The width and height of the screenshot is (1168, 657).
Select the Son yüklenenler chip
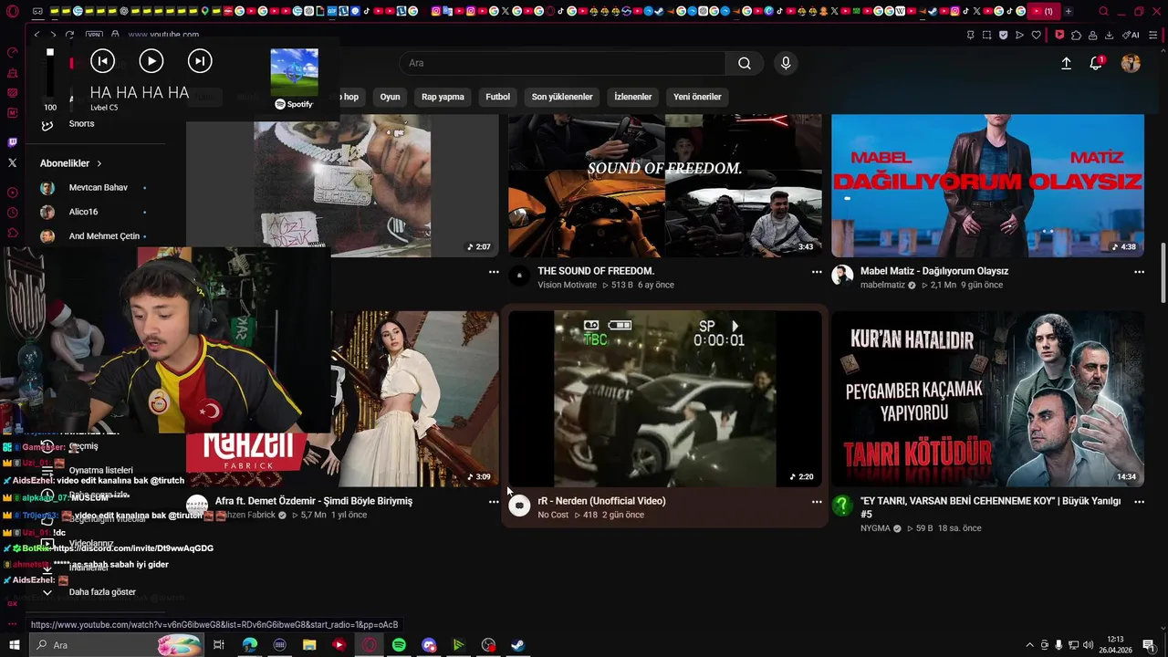562,97
